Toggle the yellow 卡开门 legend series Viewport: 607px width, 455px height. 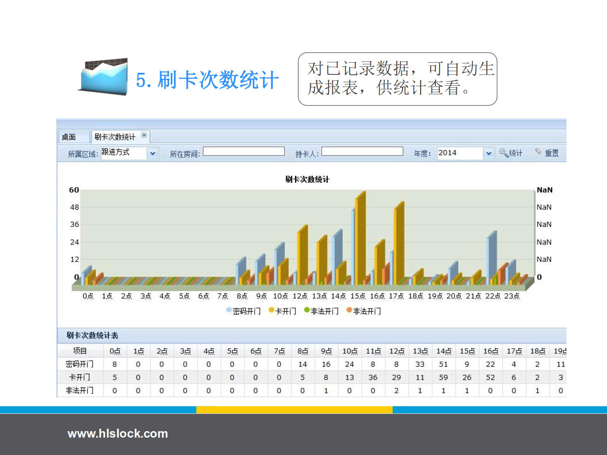(x=282, y=311)
